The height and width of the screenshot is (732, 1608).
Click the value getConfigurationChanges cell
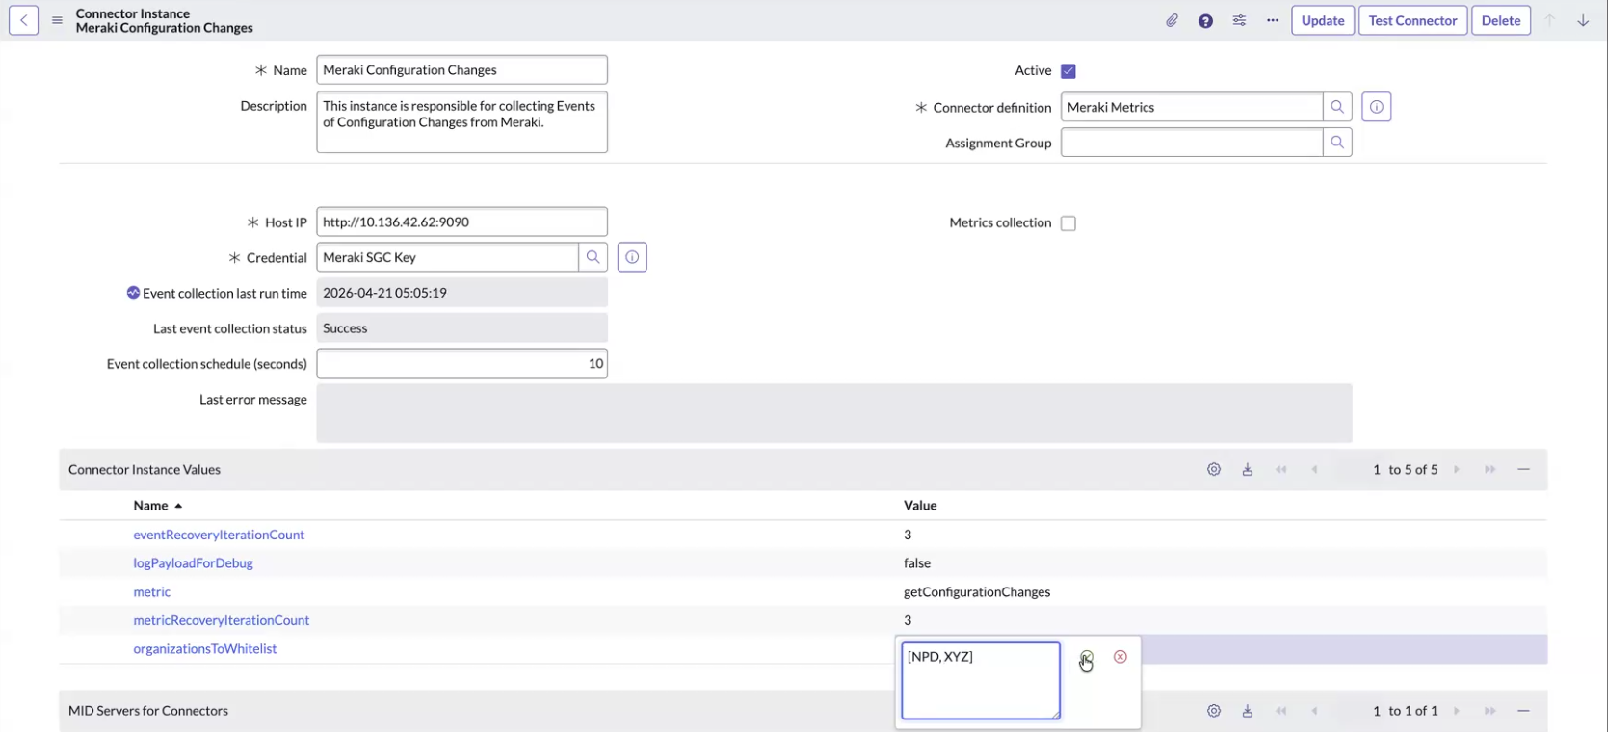pyautogui.click(x=977, y=592)
